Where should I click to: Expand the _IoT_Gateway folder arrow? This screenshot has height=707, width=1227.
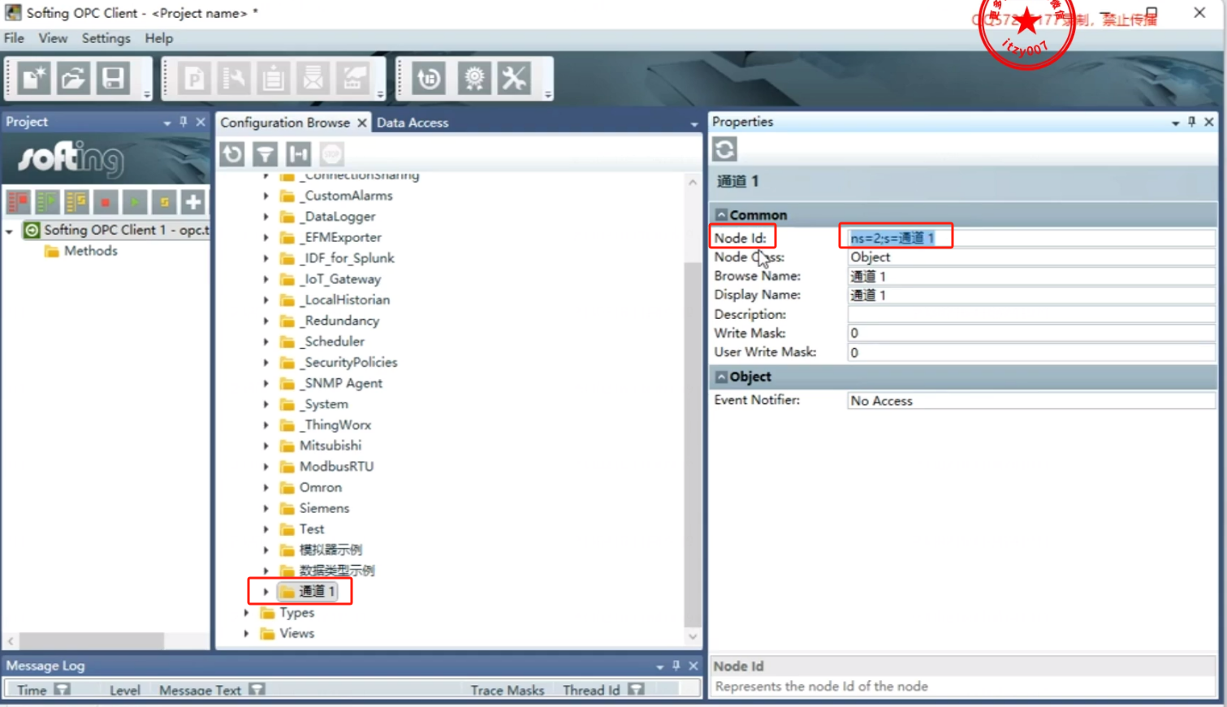[266, 279]
